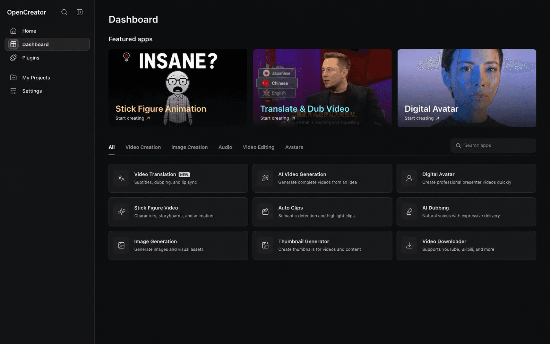This screenshot has width=550, height=344.
Task: Click the Video Translation language icon
Action: click(121, 178)
